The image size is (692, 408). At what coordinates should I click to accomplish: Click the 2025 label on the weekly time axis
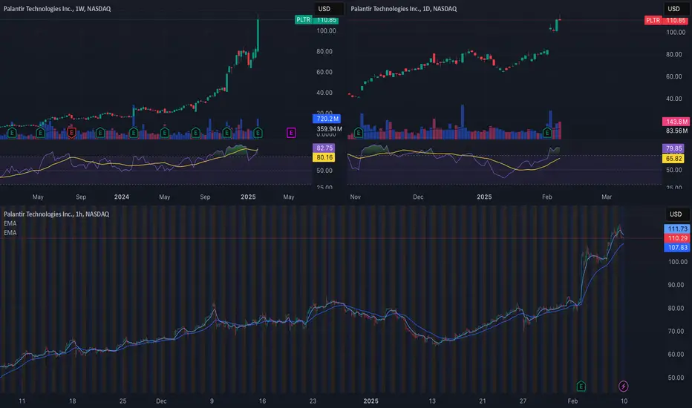pyautogui.click(x=248, y=197)
